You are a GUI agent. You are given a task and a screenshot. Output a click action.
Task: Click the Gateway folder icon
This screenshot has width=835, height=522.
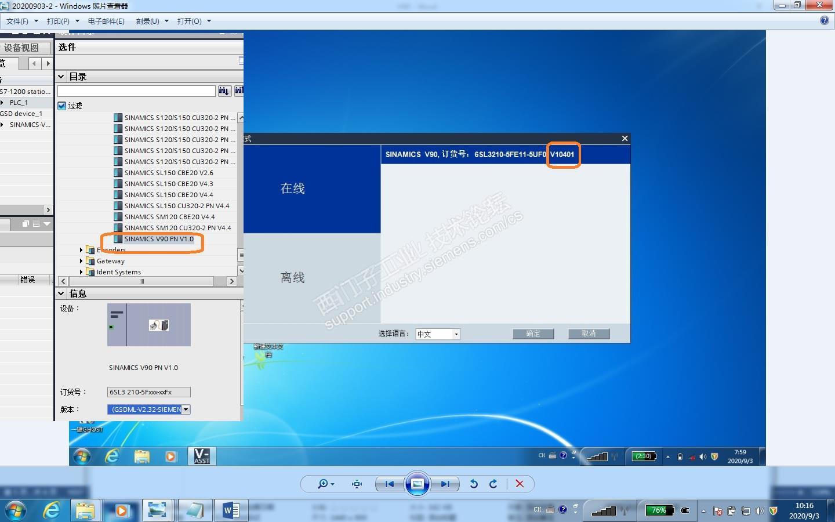(90, 261)
